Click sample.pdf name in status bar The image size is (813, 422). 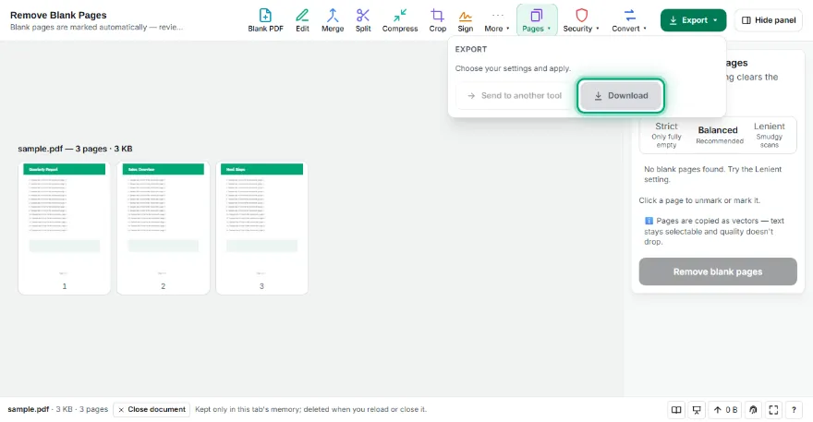(29, 409)
